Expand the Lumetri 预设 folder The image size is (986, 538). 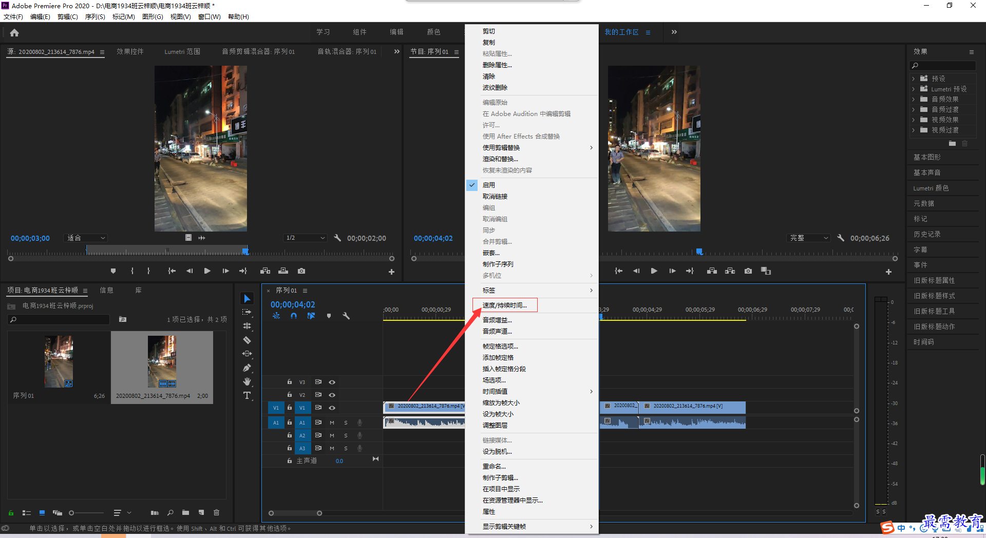tap(913, 89)
